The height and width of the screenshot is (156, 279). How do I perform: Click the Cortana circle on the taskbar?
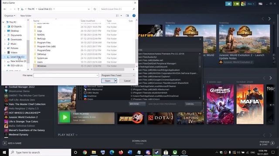[x=75, y=152]
